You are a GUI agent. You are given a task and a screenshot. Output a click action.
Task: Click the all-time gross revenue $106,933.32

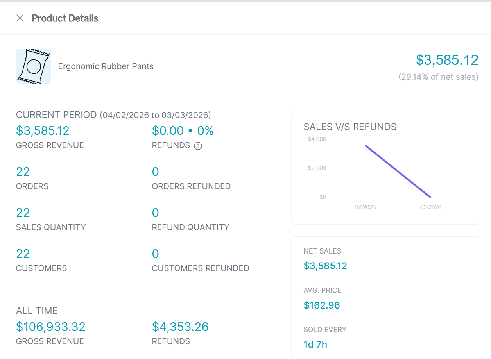pos(51,327)
